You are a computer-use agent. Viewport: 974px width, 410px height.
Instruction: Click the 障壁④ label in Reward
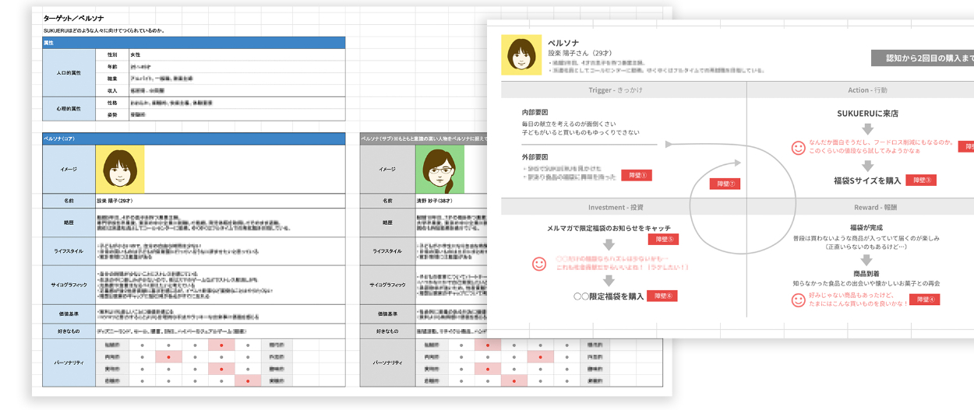click(x=928, y=300)
